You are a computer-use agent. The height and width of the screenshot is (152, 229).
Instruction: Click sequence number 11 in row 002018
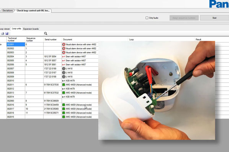(27, 113)
